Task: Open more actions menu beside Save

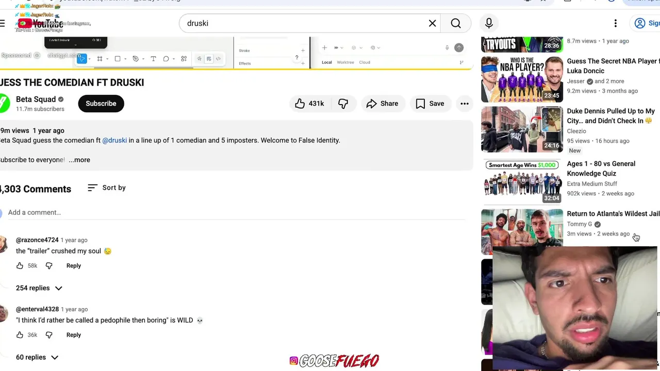Action: [x=465, y=104]
